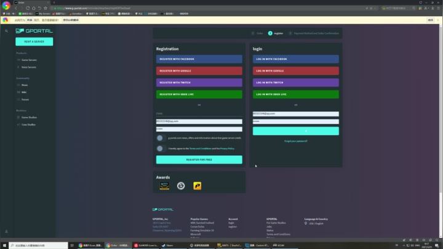Open Voice Servers in sidebar
This screenshot has height=249, width=443.
[x=28, y=67]
